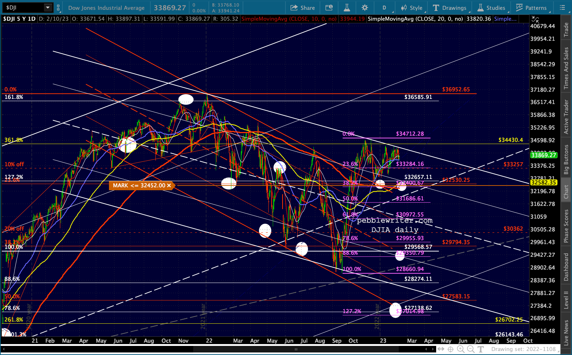Viewport: 572px width, 355px height.
Task: Switch to the Times And Sales side tab
Action: click(x=566, y=68)
